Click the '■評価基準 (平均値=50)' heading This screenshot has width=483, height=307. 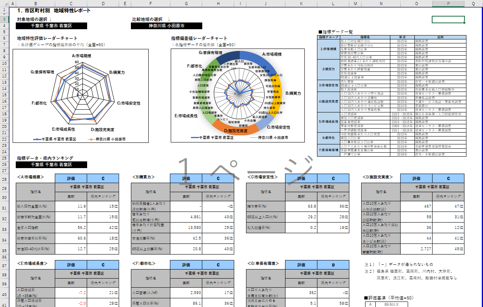(390, 298)
